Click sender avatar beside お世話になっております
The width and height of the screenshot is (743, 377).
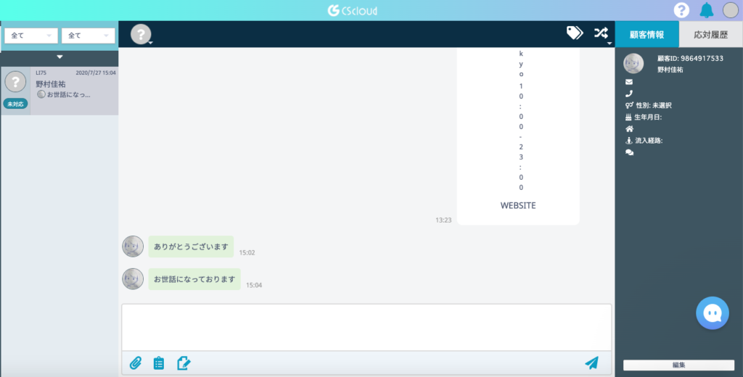click(133, 279)
